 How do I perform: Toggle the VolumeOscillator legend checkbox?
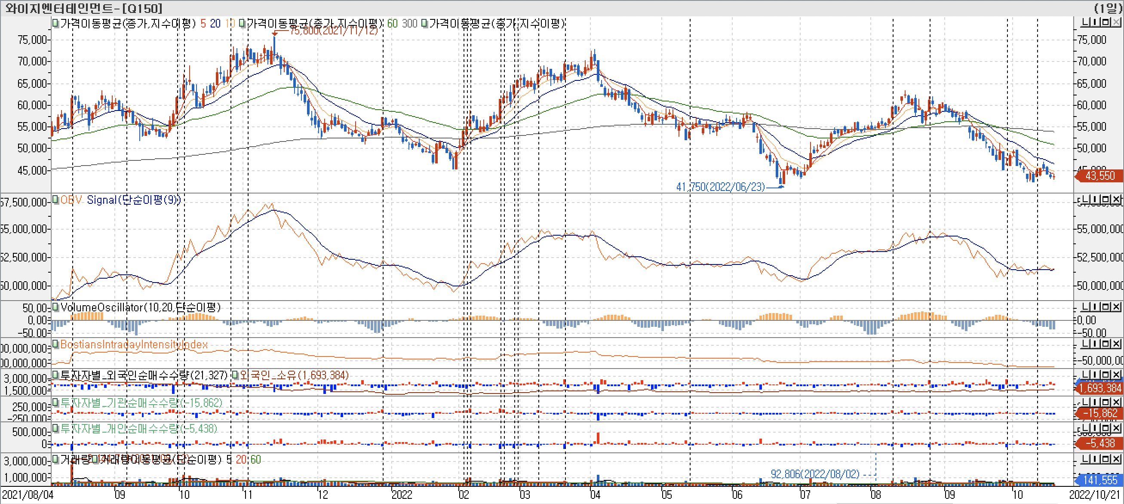(x=55, y=307)
